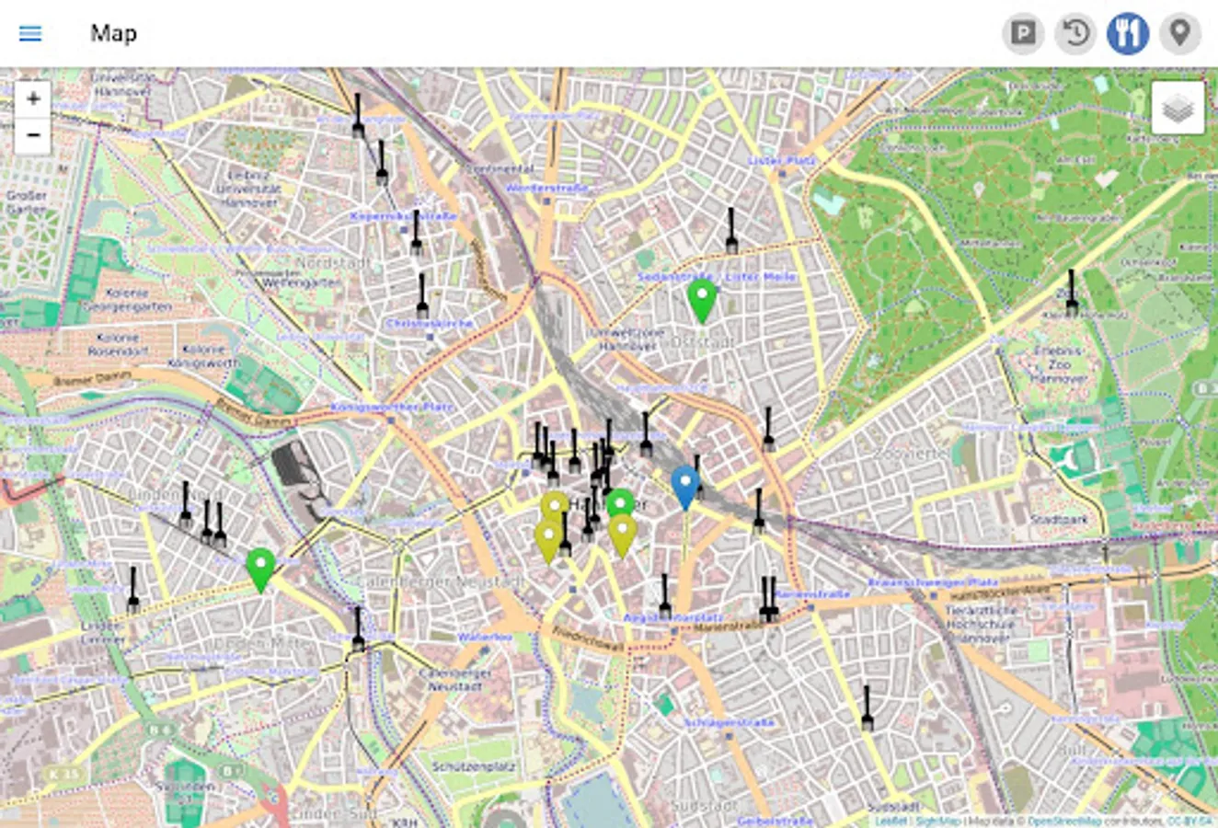The image size is (1218, 828).
Task: Enable the parking filter
Action: click(x=1022, y=33)
